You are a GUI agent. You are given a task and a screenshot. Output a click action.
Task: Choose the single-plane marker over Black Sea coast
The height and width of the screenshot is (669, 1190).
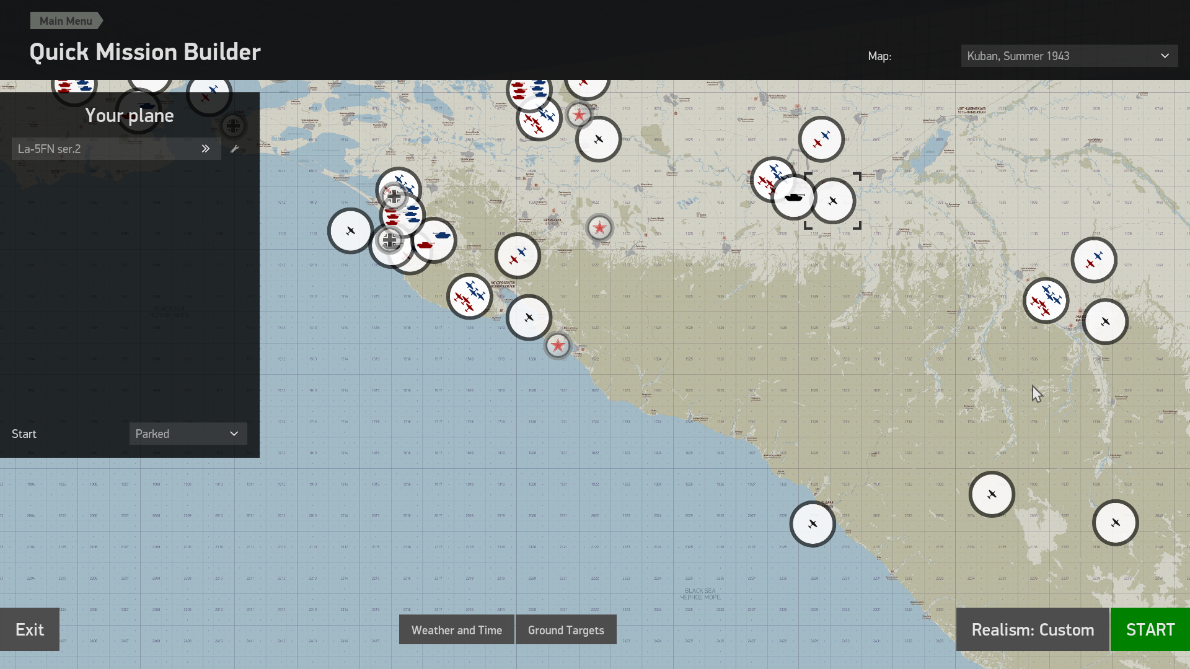[x=813, y=524]
